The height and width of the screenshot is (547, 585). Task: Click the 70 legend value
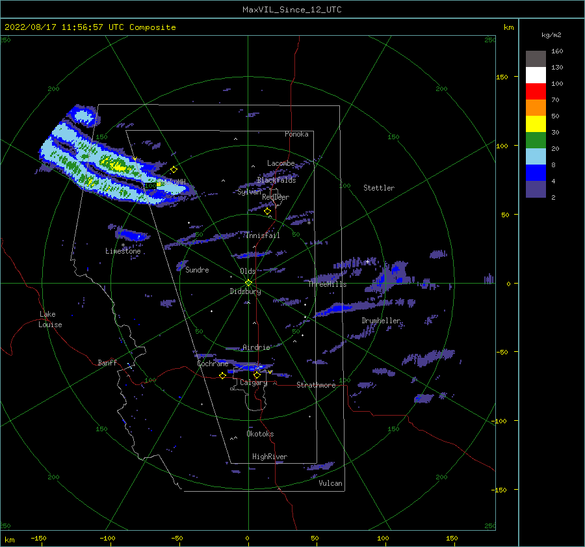pyautogui.click(x=555, y=100)
